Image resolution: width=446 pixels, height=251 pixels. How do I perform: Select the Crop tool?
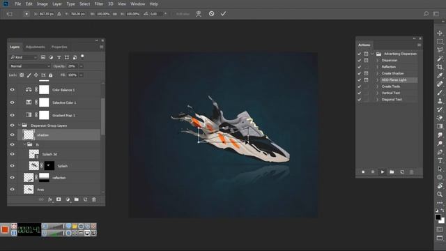440,67
